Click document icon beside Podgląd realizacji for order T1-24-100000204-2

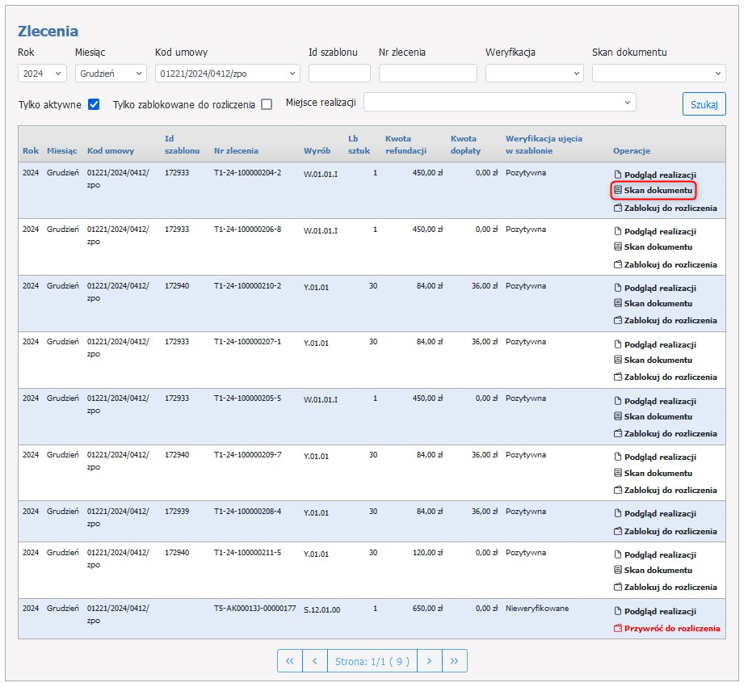(x=618, y=175)
